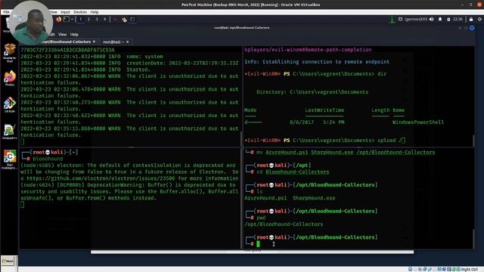This screenshot has width=484, height=272.
Task: Select the /opt/Bloodhound-Collectors terminal tab
Action: [66, 42]
